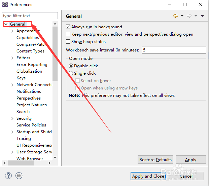Viewport: 209px width, 186px height.
Task: Select Single click open mode
Action: pos(71,73)
